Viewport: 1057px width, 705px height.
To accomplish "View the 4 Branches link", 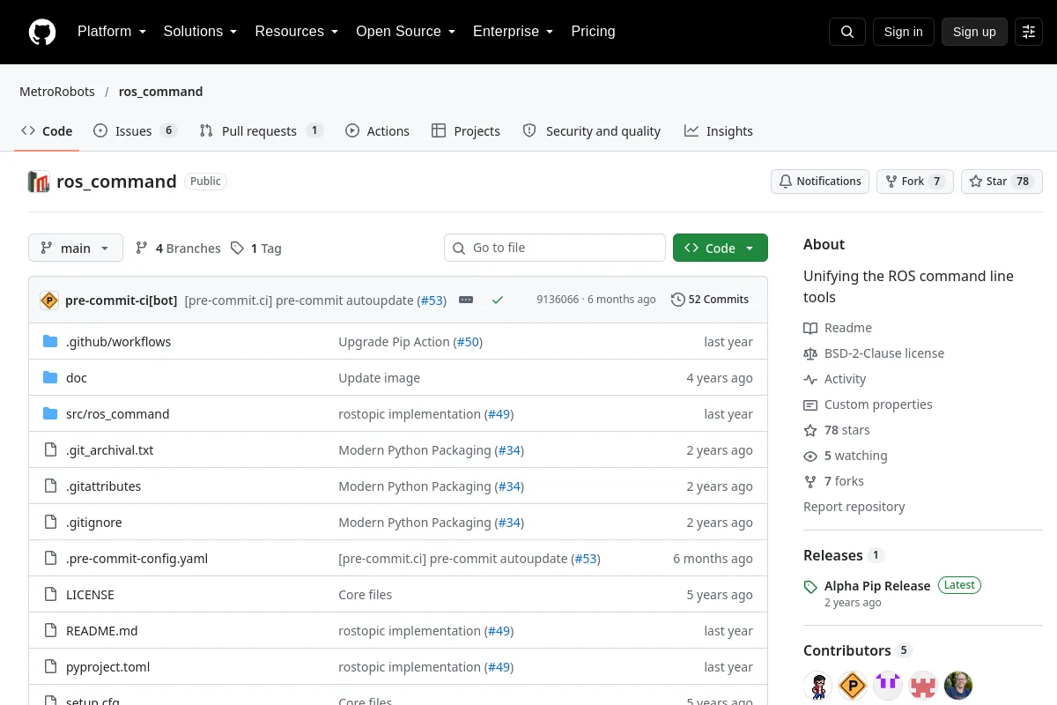I will pyautogui.click(x=178, y=249).
